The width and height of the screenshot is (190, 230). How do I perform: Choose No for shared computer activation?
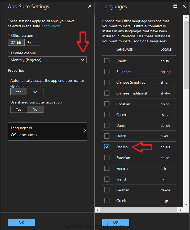point(35,109)
